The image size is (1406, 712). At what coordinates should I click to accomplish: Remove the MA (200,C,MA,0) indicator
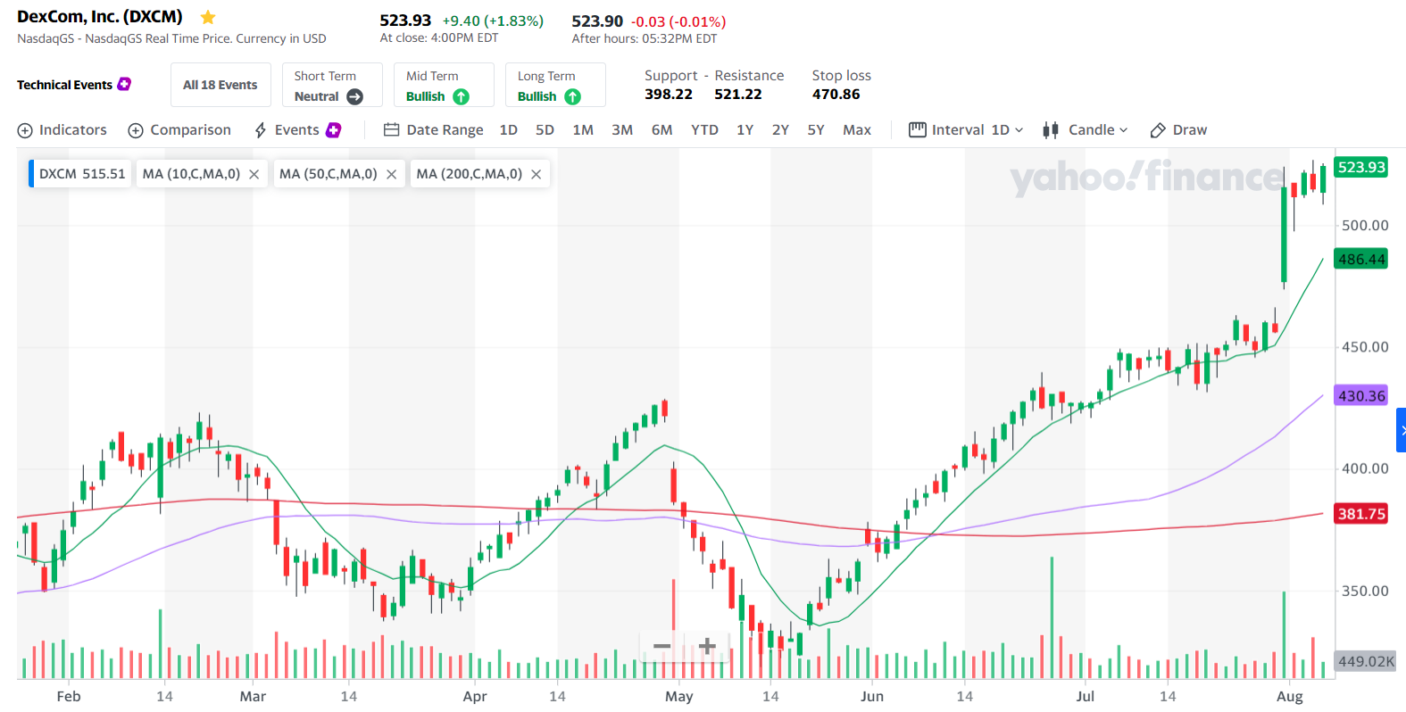(537, 174)
